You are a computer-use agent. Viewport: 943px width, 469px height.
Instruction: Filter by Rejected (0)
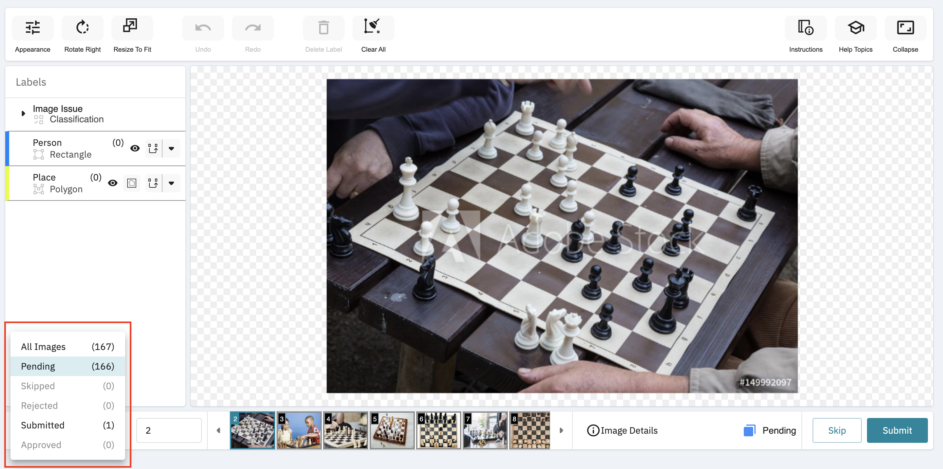[68, 406]
